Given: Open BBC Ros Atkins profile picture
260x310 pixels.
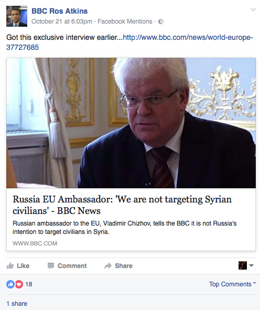Looking at the screenshot, I should coord(17,16).
